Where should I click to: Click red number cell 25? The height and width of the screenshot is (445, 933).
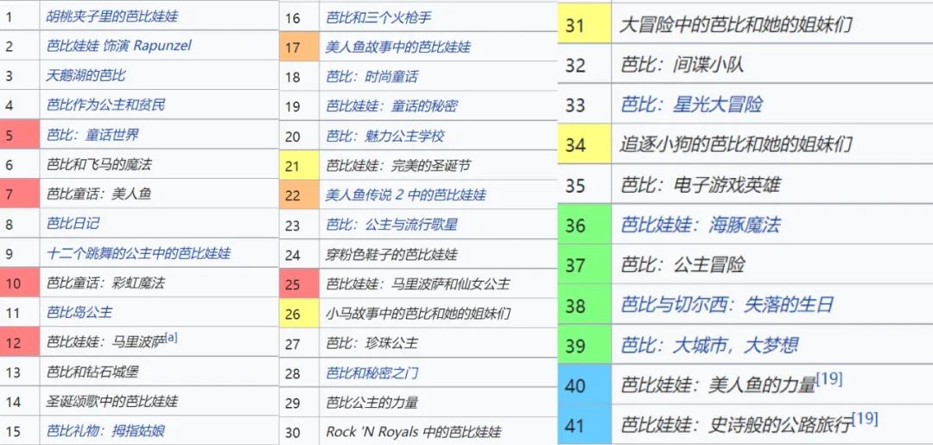[299, 284]
